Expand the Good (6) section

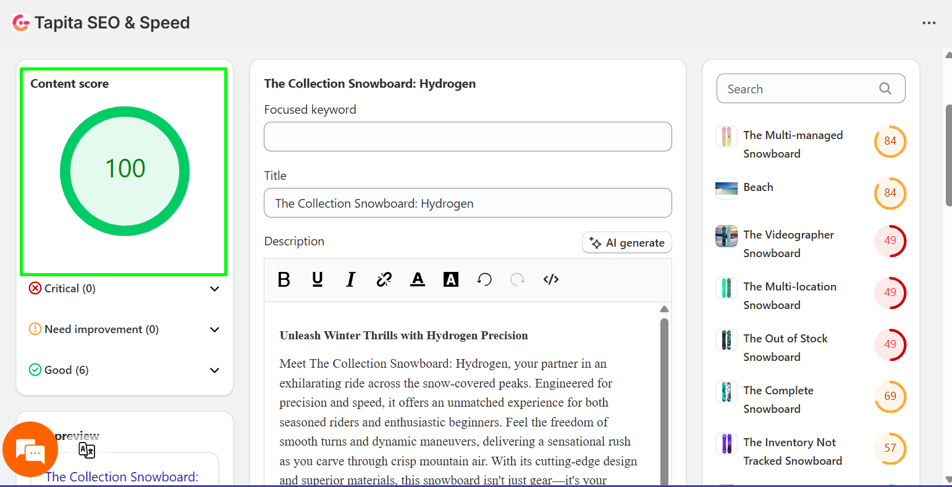(x=214, y=370)
